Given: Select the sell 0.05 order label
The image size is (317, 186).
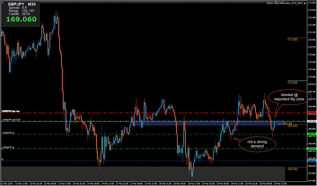Looking at the screenshot, I should click(x=11, y=120).
